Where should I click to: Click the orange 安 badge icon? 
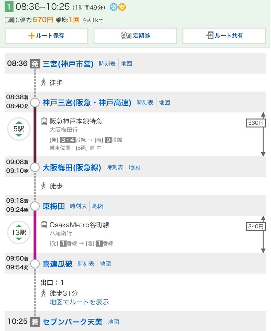coord(122,7)
